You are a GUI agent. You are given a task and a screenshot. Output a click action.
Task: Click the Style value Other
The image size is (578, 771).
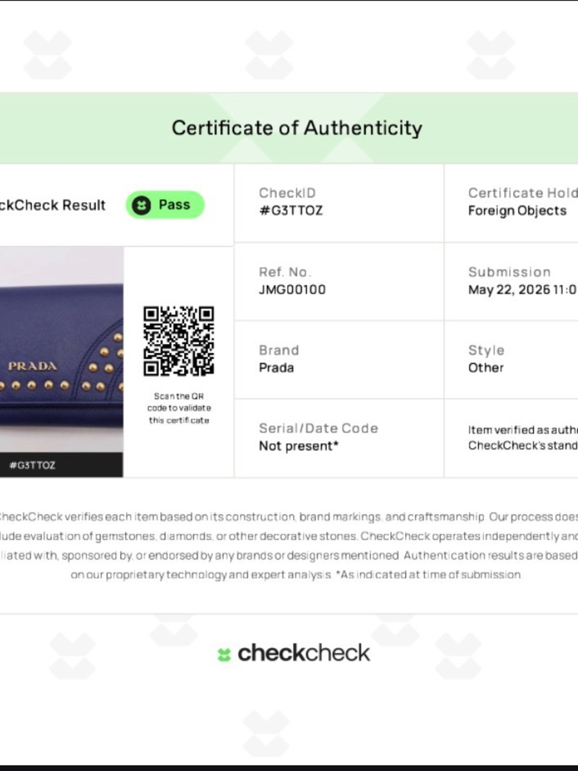[x=486, y=368]
